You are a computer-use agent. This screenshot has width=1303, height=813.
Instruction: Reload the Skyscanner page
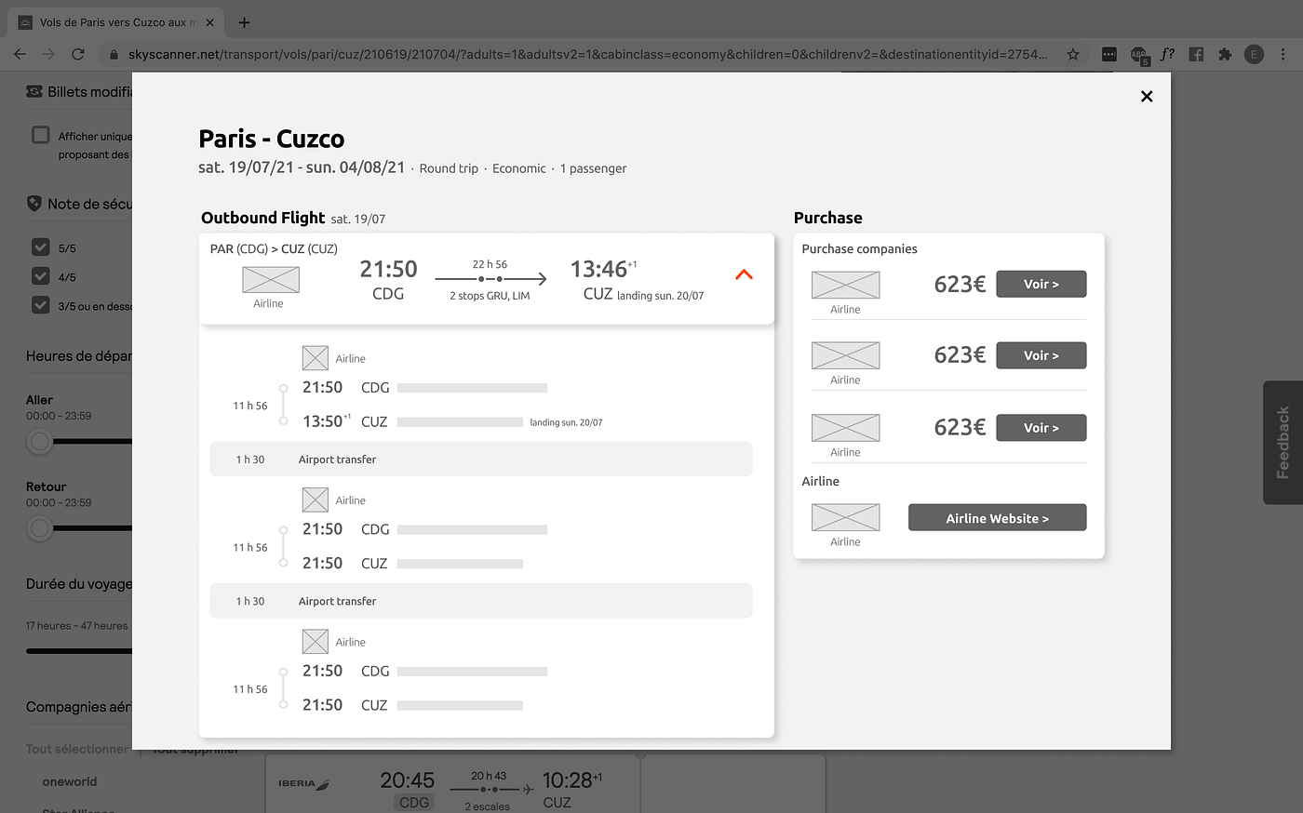tap(78, 55)
